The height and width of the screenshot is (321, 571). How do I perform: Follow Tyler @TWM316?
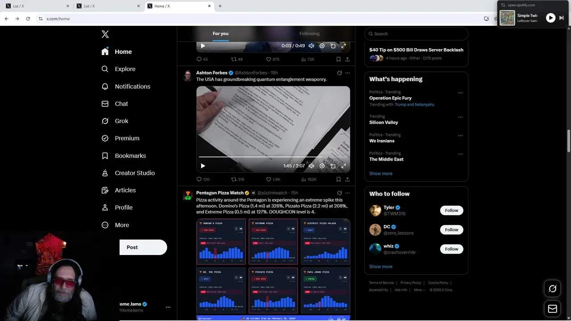451,210
